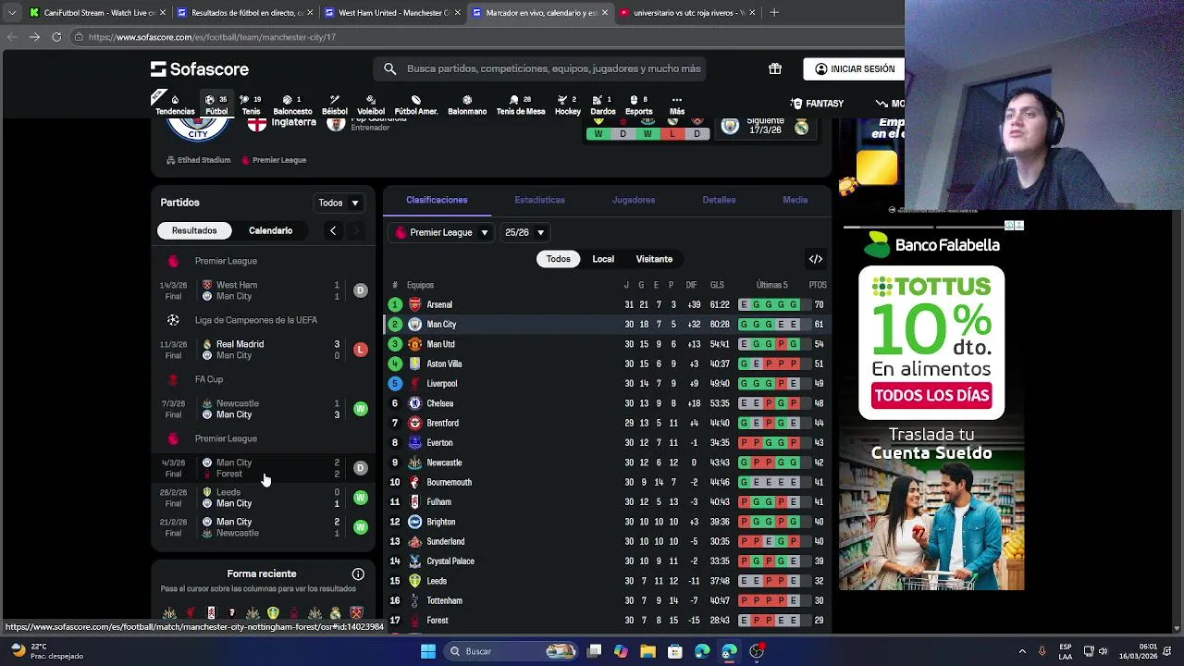The width and height of the screenshot is (1184, 666).
Task: Open the Voleibol sport category
Action: 371,105
